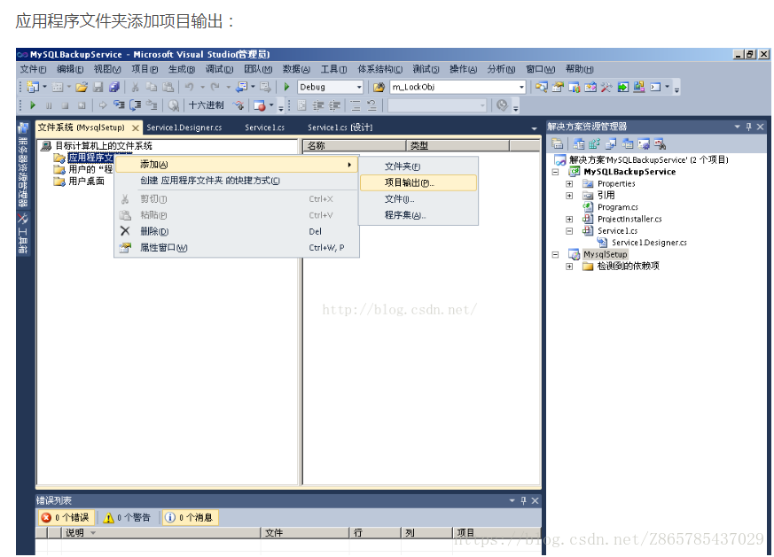
Task: Select the 用户桌面 folder
Action: coord(86,182)
